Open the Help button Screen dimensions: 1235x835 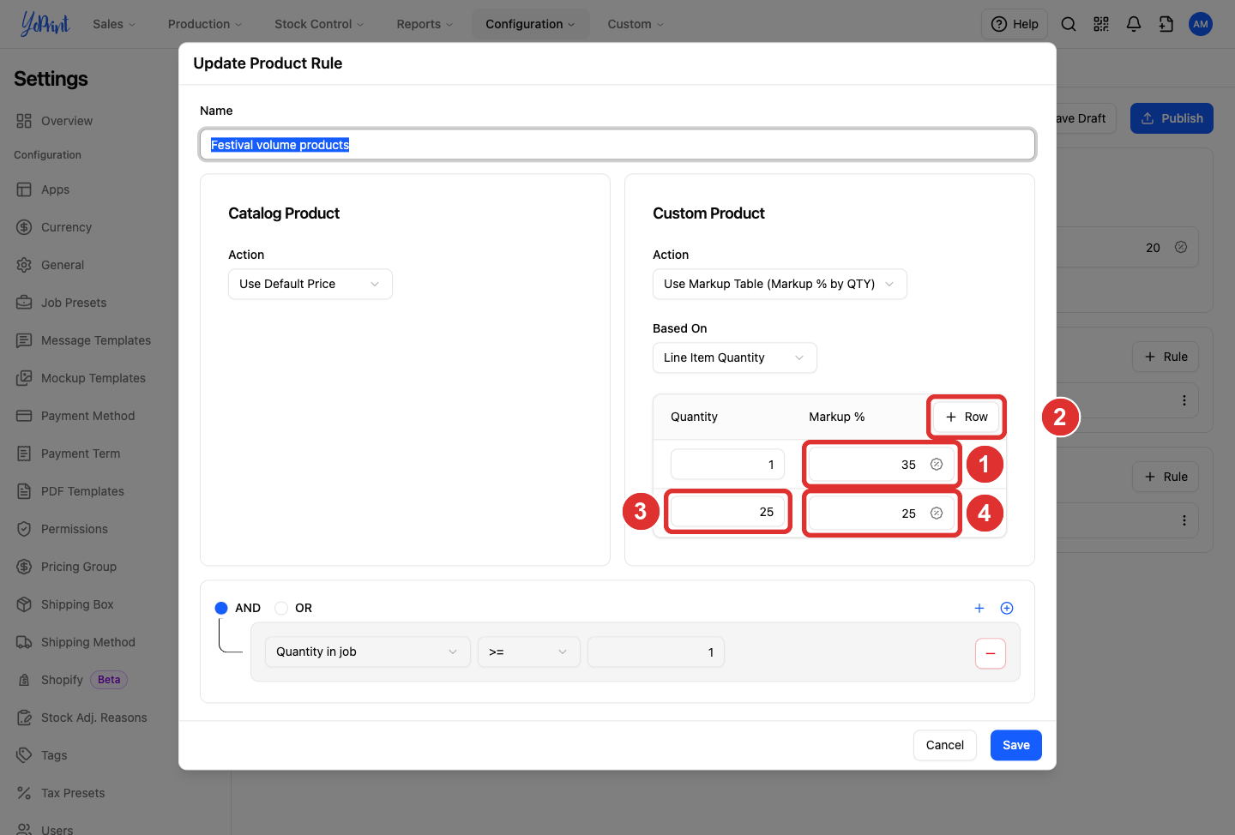[1015, 24]
